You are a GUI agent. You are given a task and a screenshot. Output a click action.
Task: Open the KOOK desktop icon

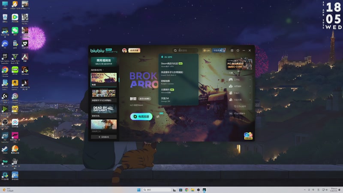point(15,71)
